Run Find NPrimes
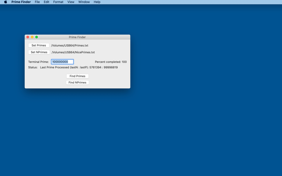 pos(78,82)
